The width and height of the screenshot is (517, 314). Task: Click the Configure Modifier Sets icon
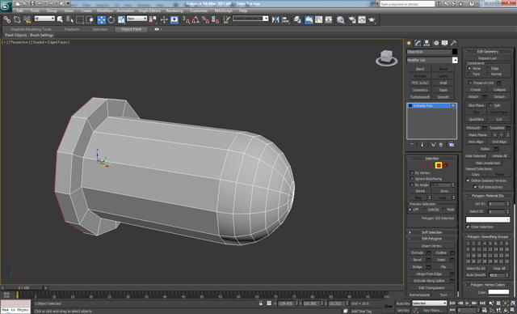(x=452, y=145)
